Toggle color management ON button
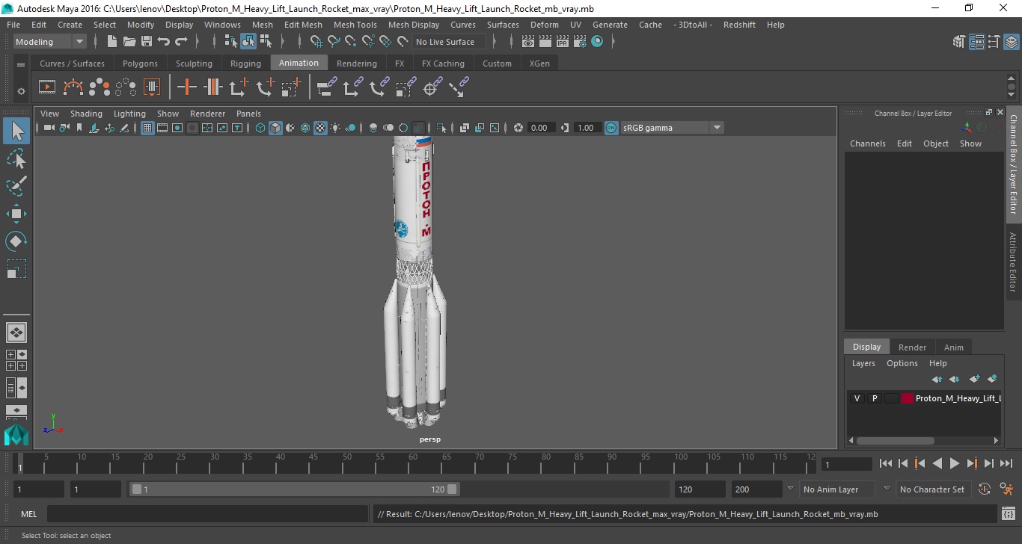The height and width of the screenshot is (544, 1022). (x=611, y=128)
